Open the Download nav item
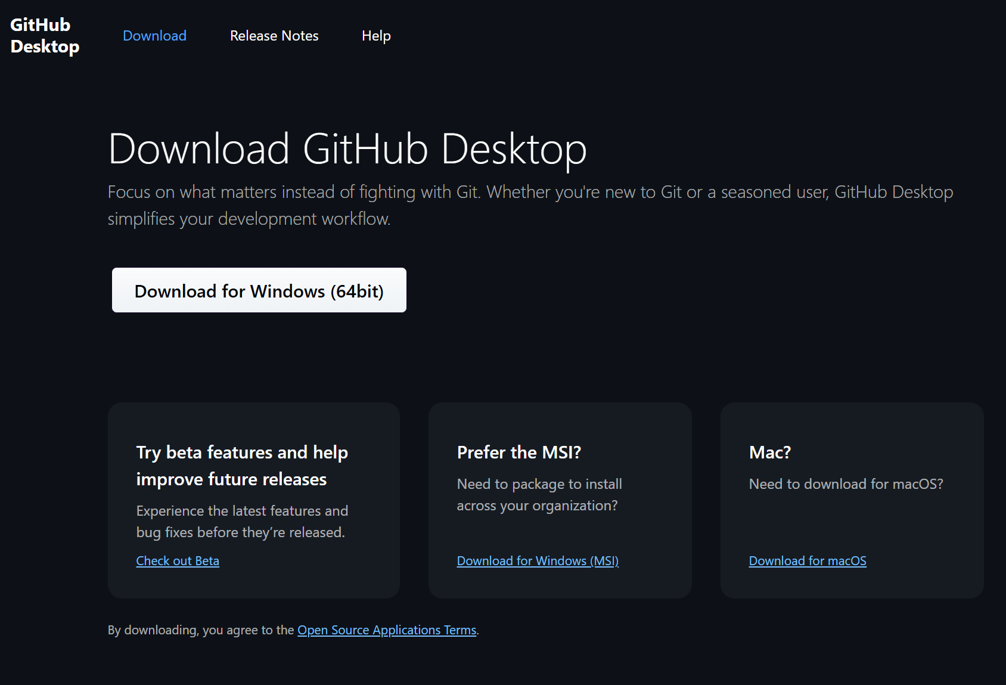 [x=154, y=36]
